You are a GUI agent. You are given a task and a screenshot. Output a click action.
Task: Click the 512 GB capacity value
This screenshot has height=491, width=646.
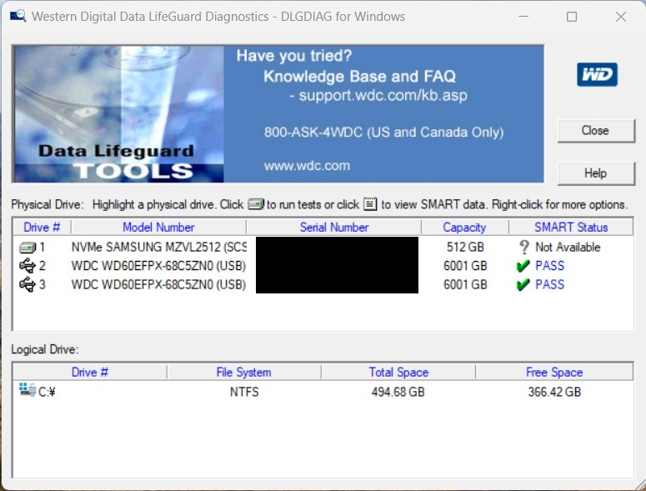point(465,247)
